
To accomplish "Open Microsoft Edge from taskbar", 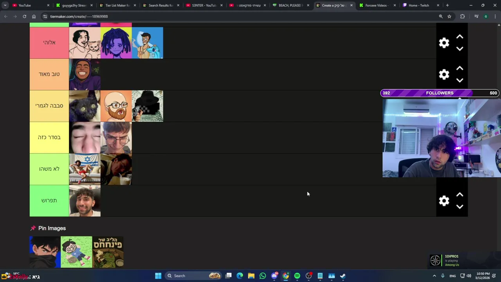I will [x=240, y=276].
